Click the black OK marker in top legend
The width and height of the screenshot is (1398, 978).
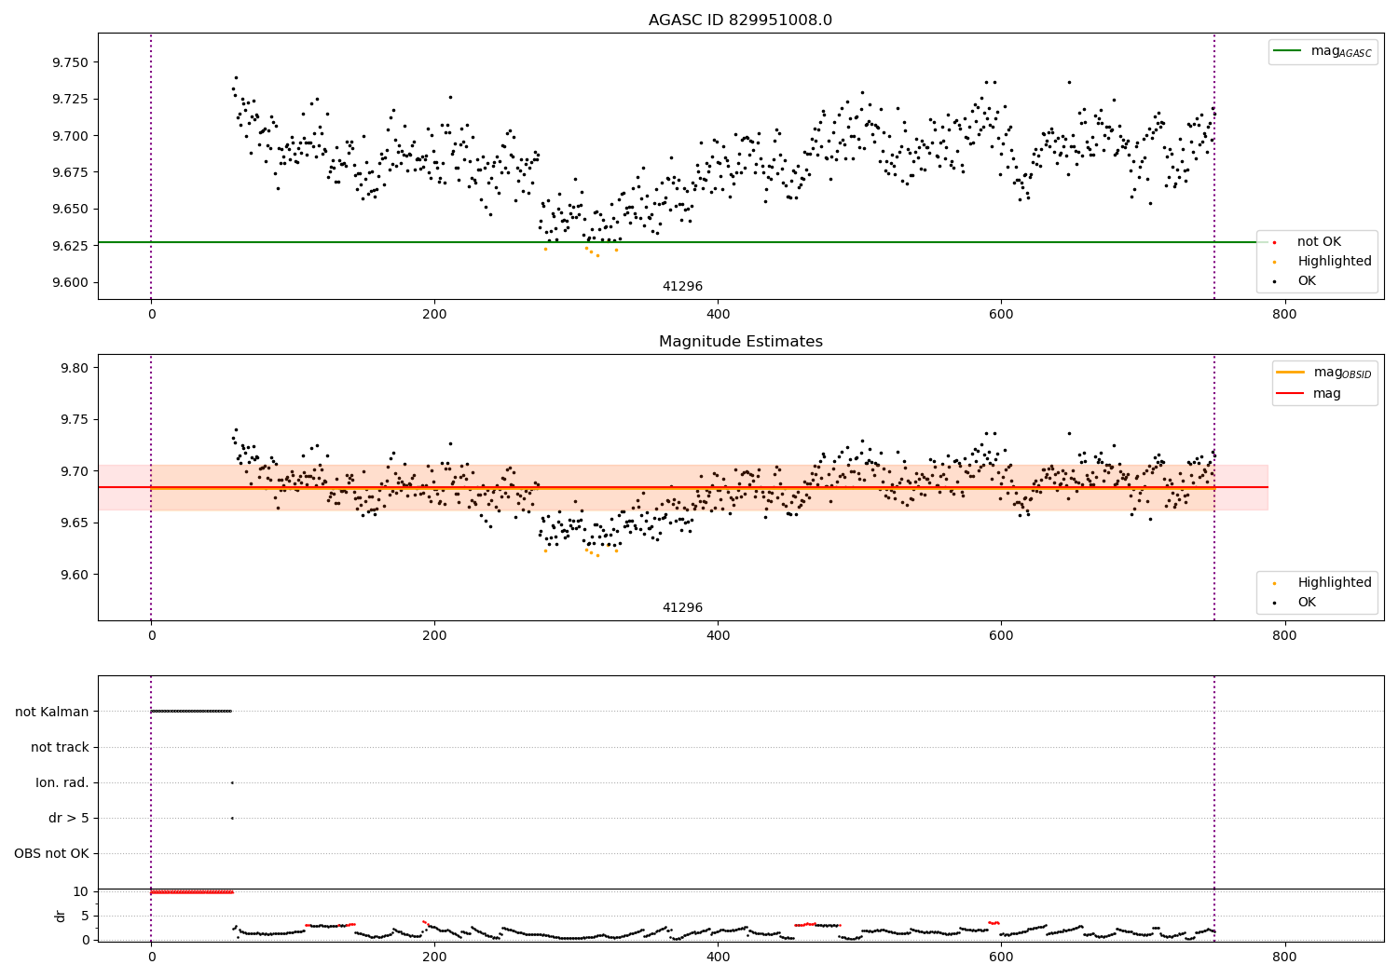coord(1274,281)
